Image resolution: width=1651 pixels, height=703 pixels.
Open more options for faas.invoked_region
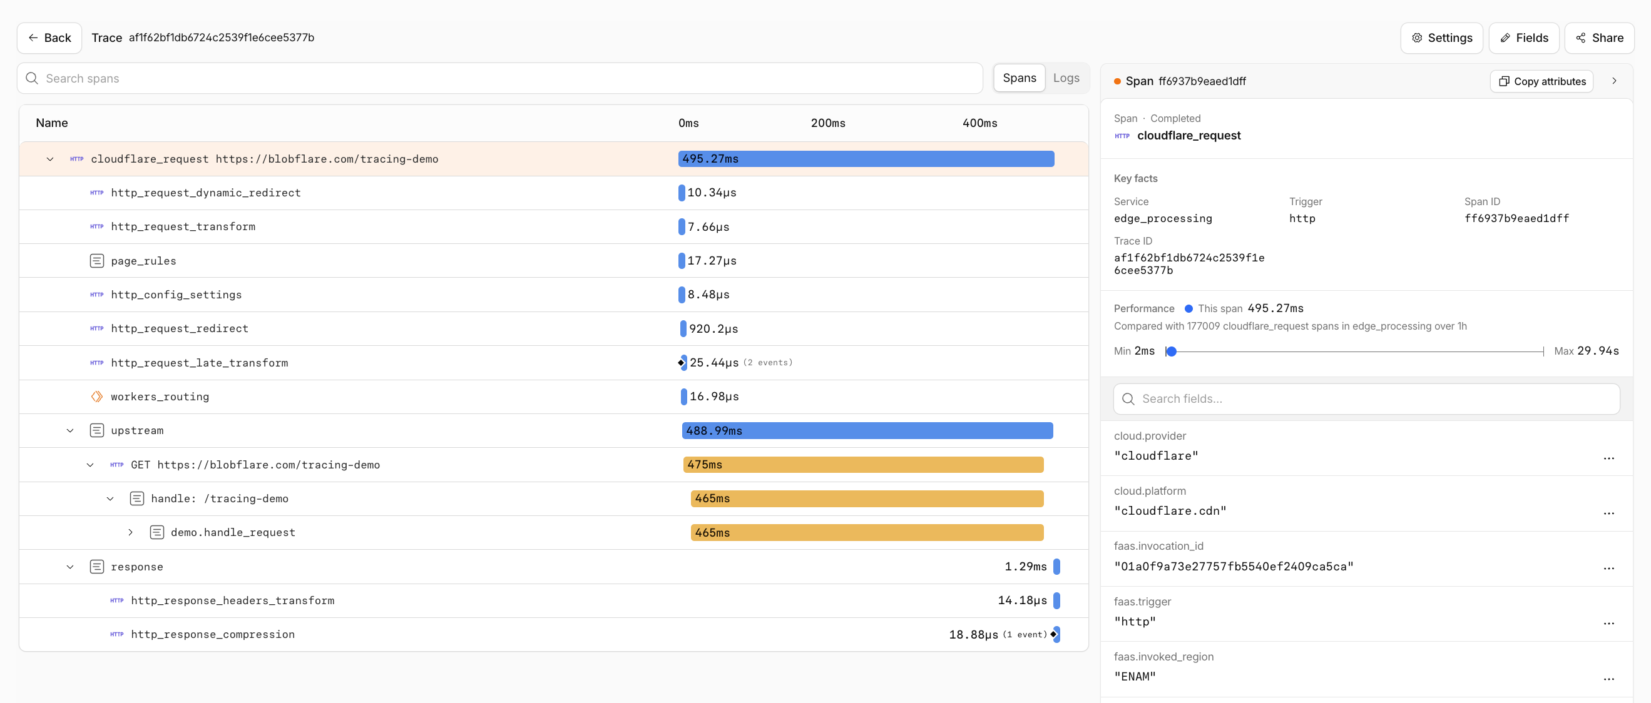tap(1608, 679)
